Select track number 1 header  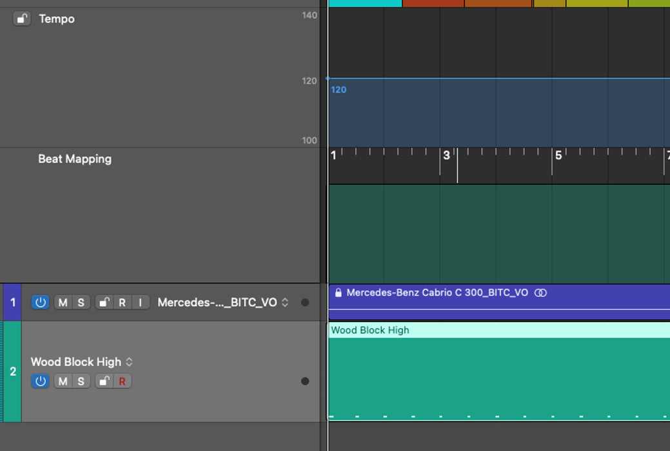[x=12, y=302]
